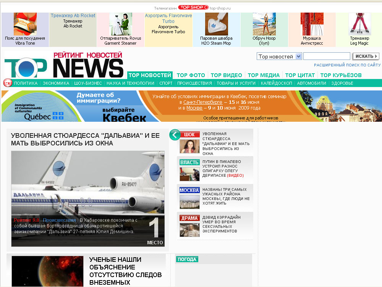Click Паровая швабра H2O Steam Mop caption
Image resolution: width=382 pixels, height=287 pixels.
click(216, 41)
